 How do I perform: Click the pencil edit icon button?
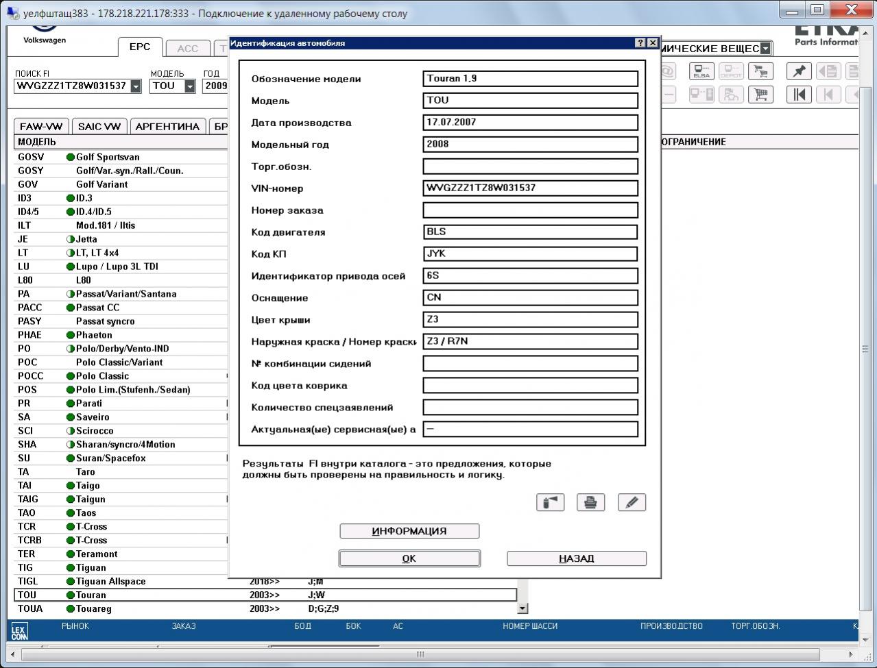(x=632, y=502)
